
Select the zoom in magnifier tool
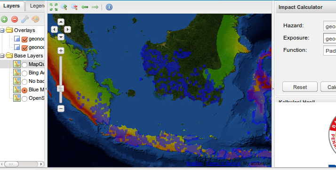pos(64,7)
